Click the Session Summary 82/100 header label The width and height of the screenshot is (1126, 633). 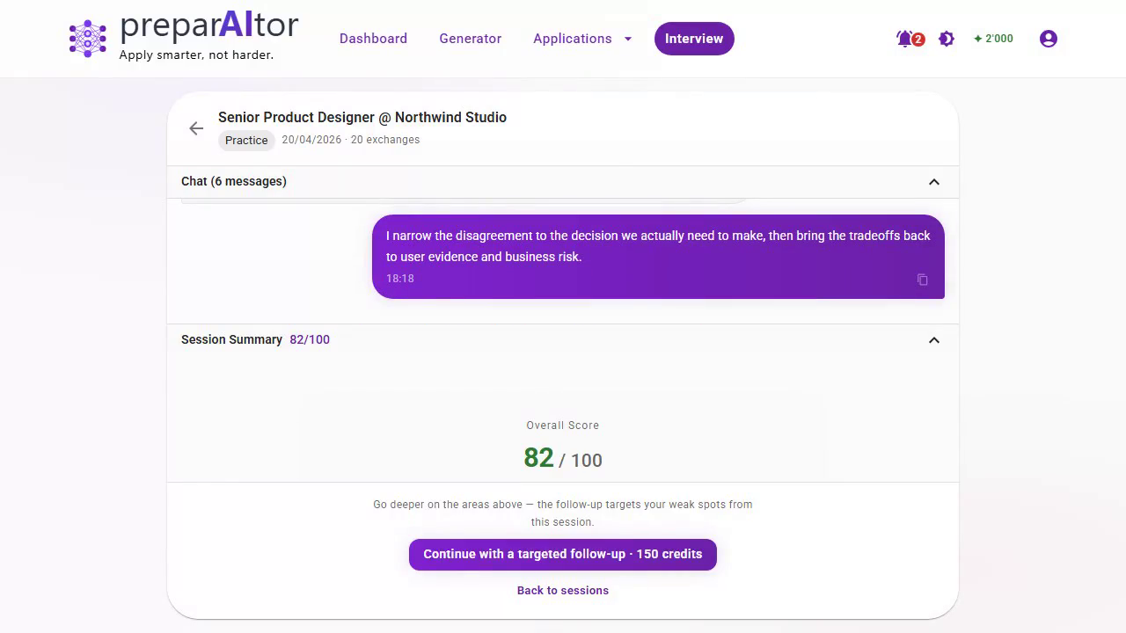255,339
